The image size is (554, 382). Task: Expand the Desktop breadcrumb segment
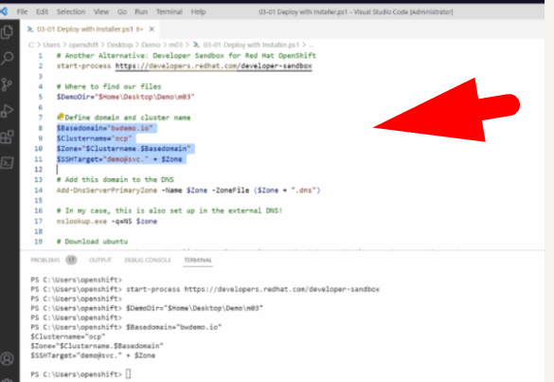click(119, 45)
